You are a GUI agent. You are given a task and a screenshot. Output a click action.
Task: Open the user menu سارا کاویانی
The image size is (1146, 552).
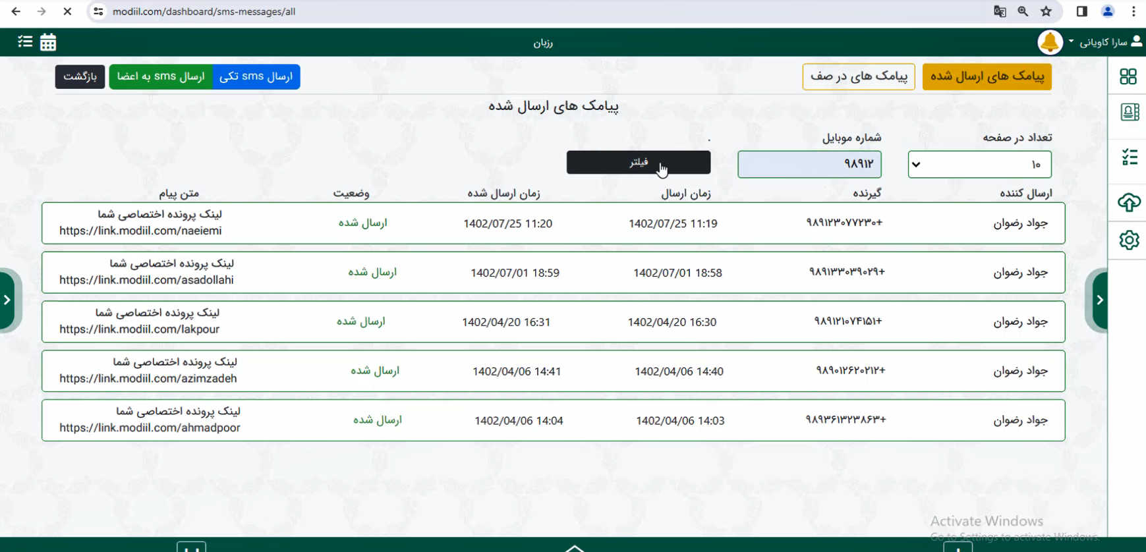click(x=1106, y=42)
